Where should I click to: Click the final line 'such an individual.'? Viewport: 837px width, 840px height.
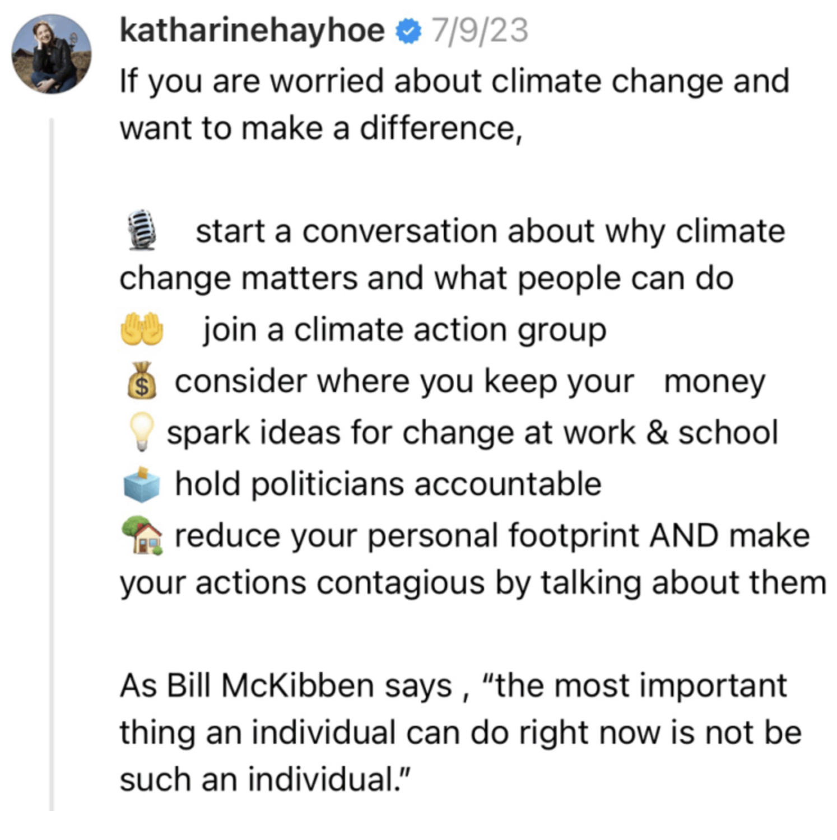click(266, 779)
